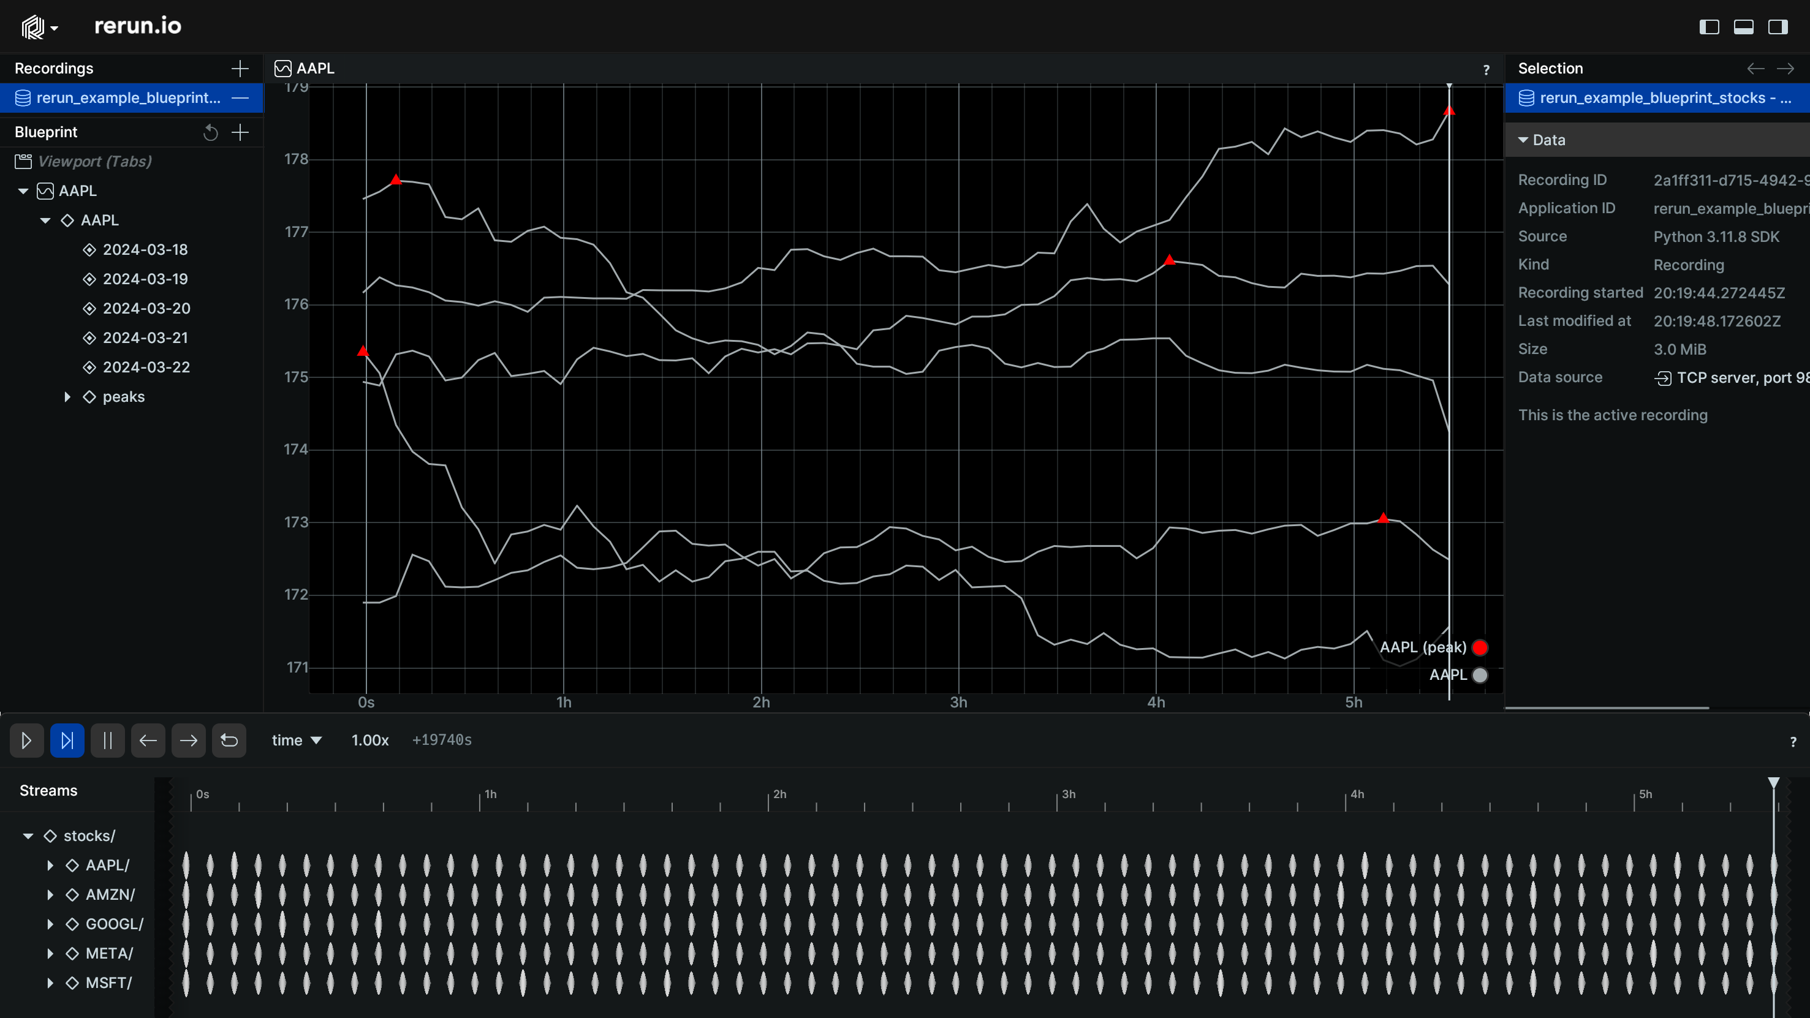1810x1018 pixels.
Task: Select the 2024-03-21 entity
Action: pos(145,339)
